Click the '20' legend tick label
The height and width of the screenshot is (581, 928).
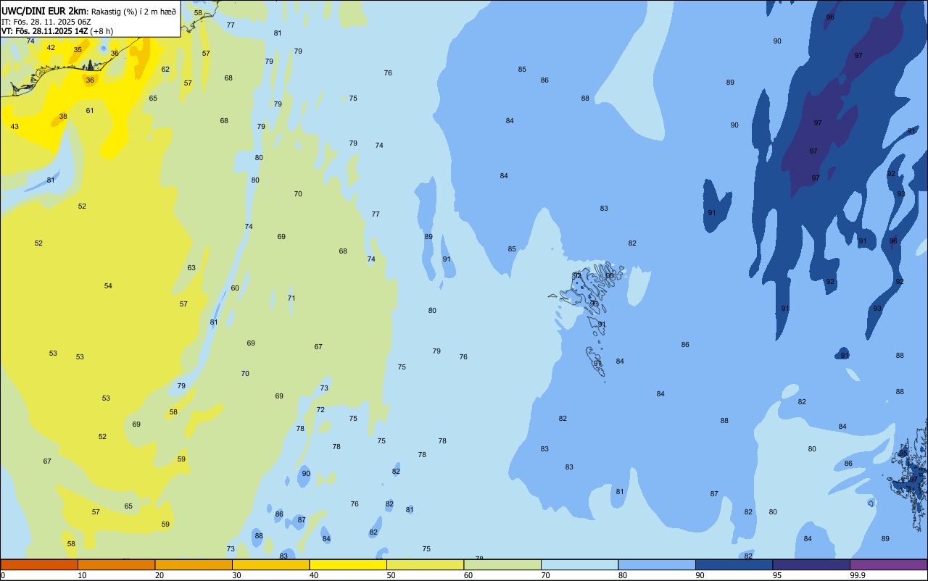(159, 575)
